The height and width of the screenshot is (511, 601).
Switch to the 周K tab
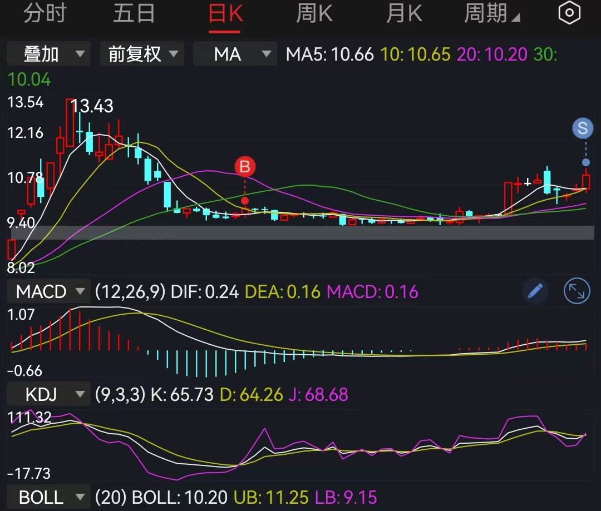pos(313,12)
